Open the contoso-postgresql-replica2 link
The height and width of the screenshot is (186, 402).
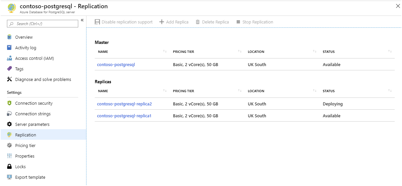click(x=124, y=104)
